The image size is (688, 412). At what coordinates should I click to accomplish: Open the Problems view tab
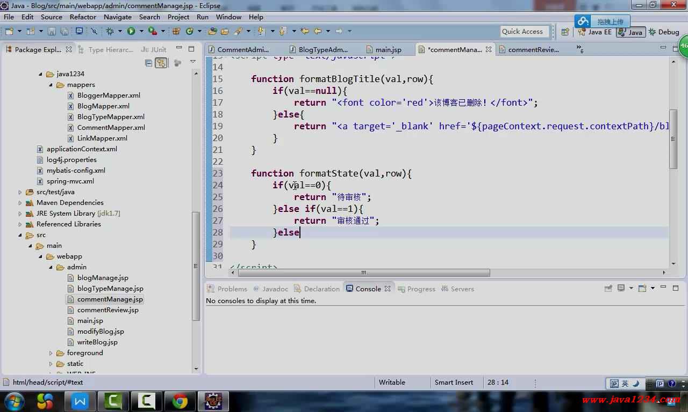(x=227, y=289)
